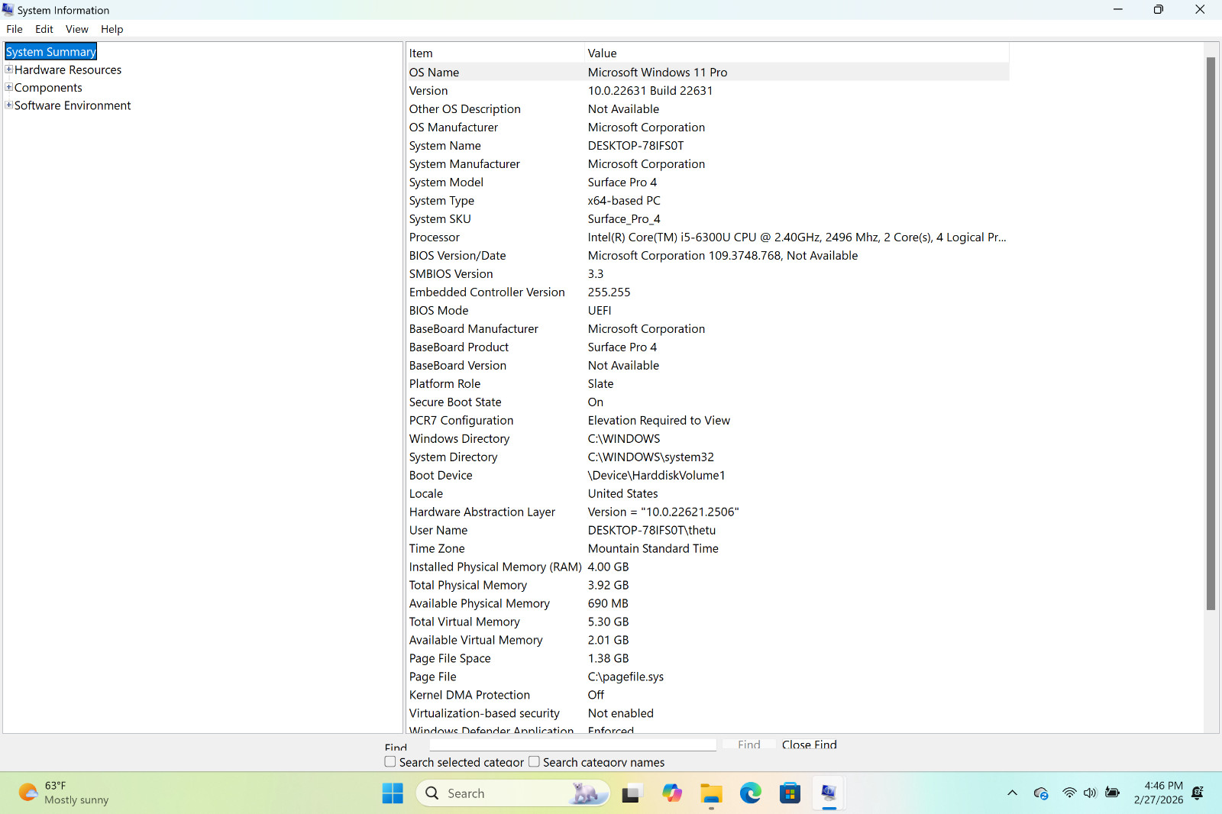Click the SMBIOS Version item

pos(451,274)
